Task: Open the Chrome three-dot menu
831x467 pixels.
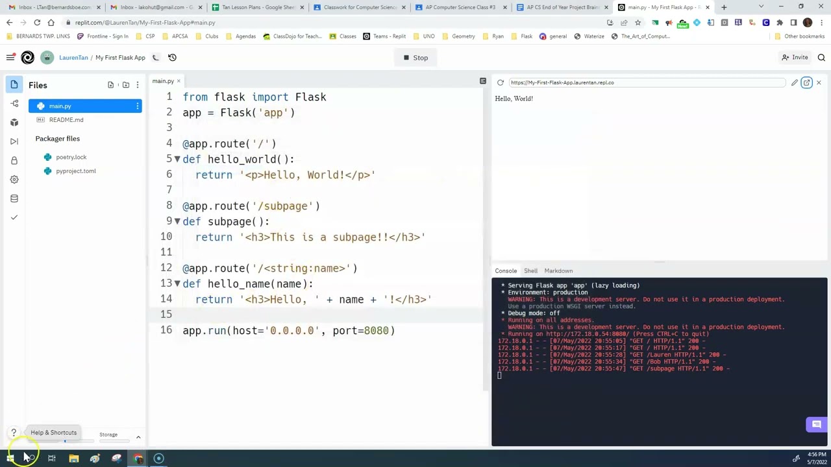Action: [x=822, y=23]
